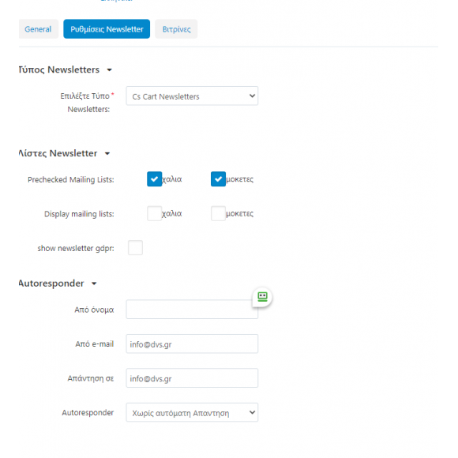Switch to the Βιτρίνες tab

(x=176, y=29)
